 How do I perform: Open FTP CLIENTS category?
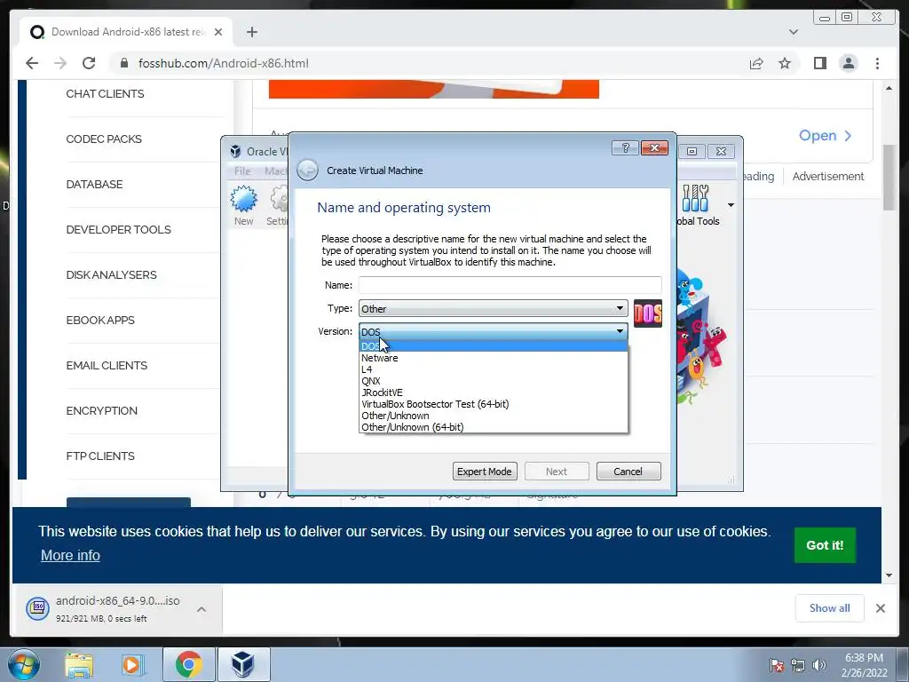100,456
